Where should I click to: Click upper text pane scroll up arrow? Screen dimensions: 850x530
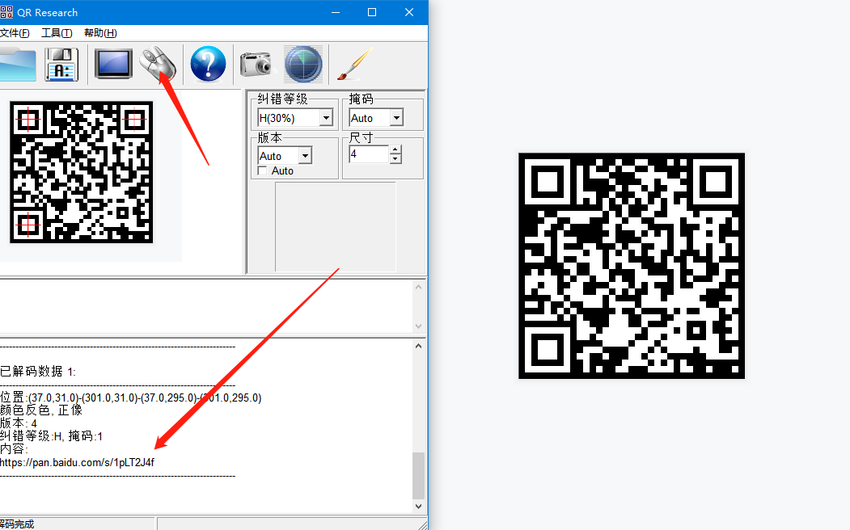coord(418,287)
